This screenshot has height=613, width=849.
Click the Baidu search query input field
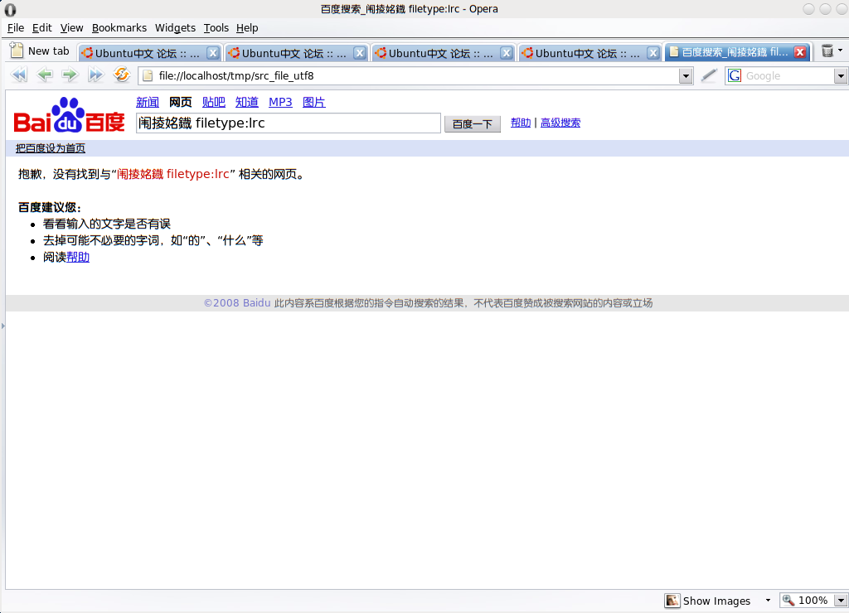(x=288, y=123)
